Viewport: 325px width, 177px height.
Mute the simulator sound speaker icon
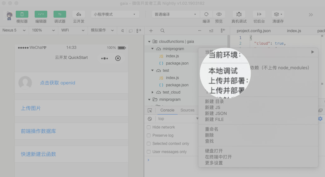tap(123, 31)
